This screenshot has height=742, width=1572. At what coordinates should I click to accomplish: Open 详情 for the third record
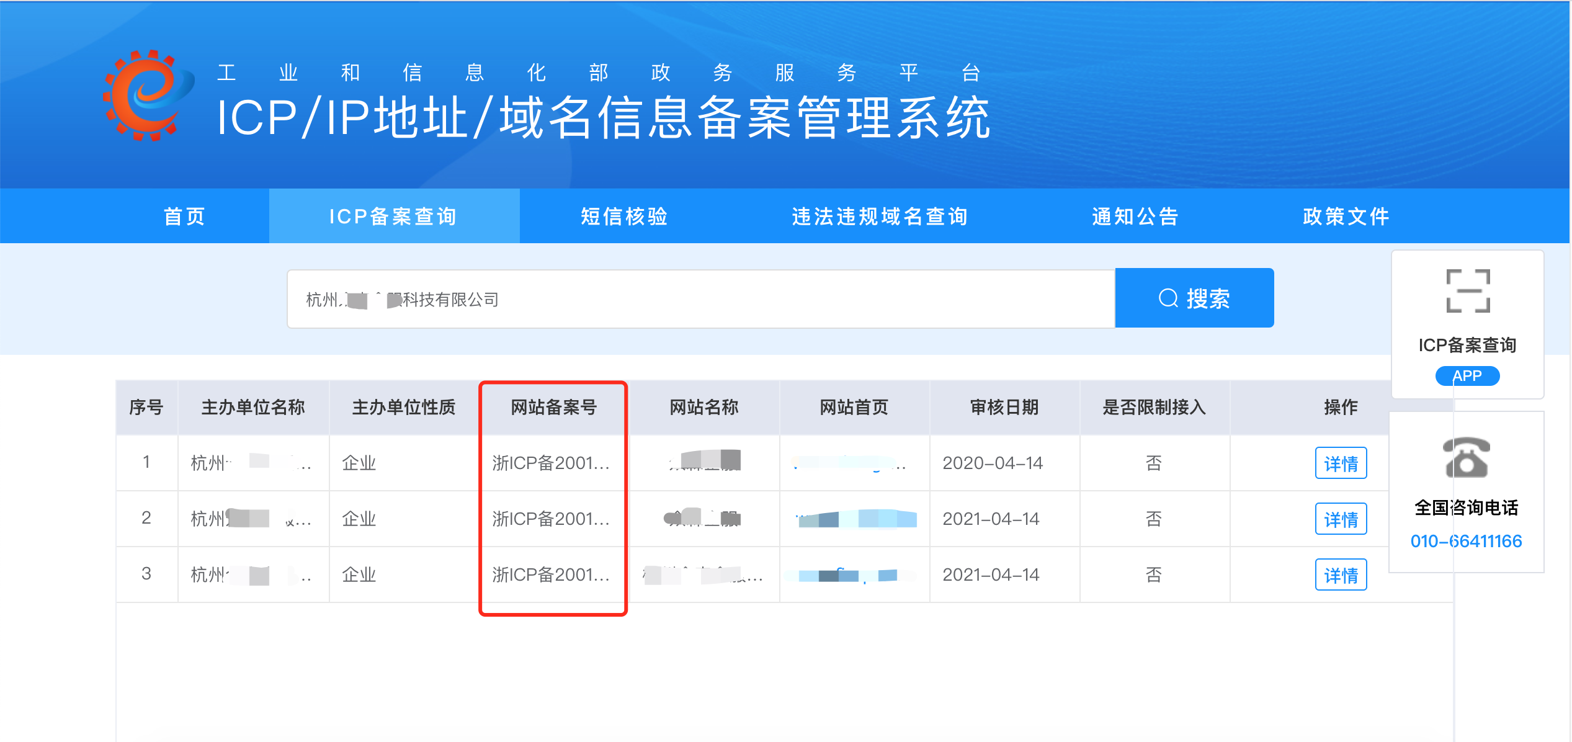point(1341,574)
